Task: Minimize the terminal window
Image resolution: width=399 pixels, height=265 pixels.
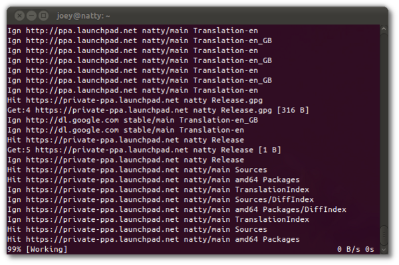Action: pos(31,16)
